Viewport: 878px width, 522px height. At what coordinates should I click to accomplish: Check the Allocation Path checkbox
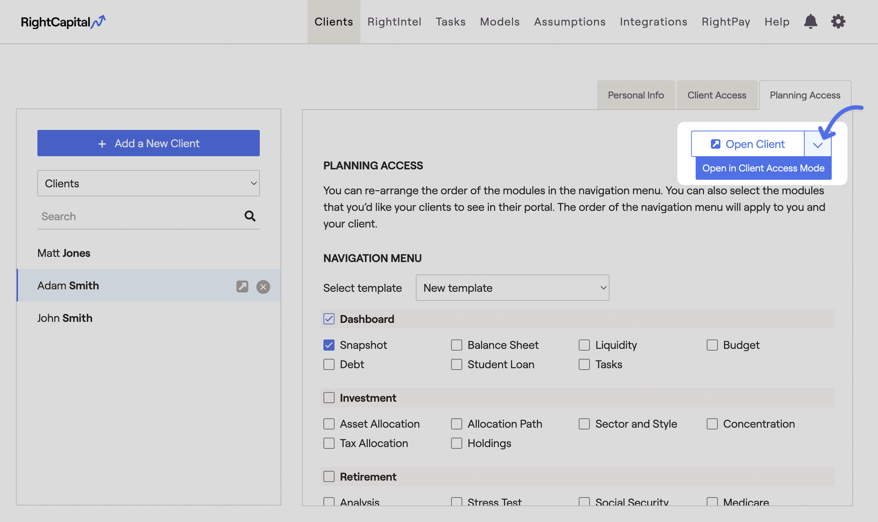[456, 424]
